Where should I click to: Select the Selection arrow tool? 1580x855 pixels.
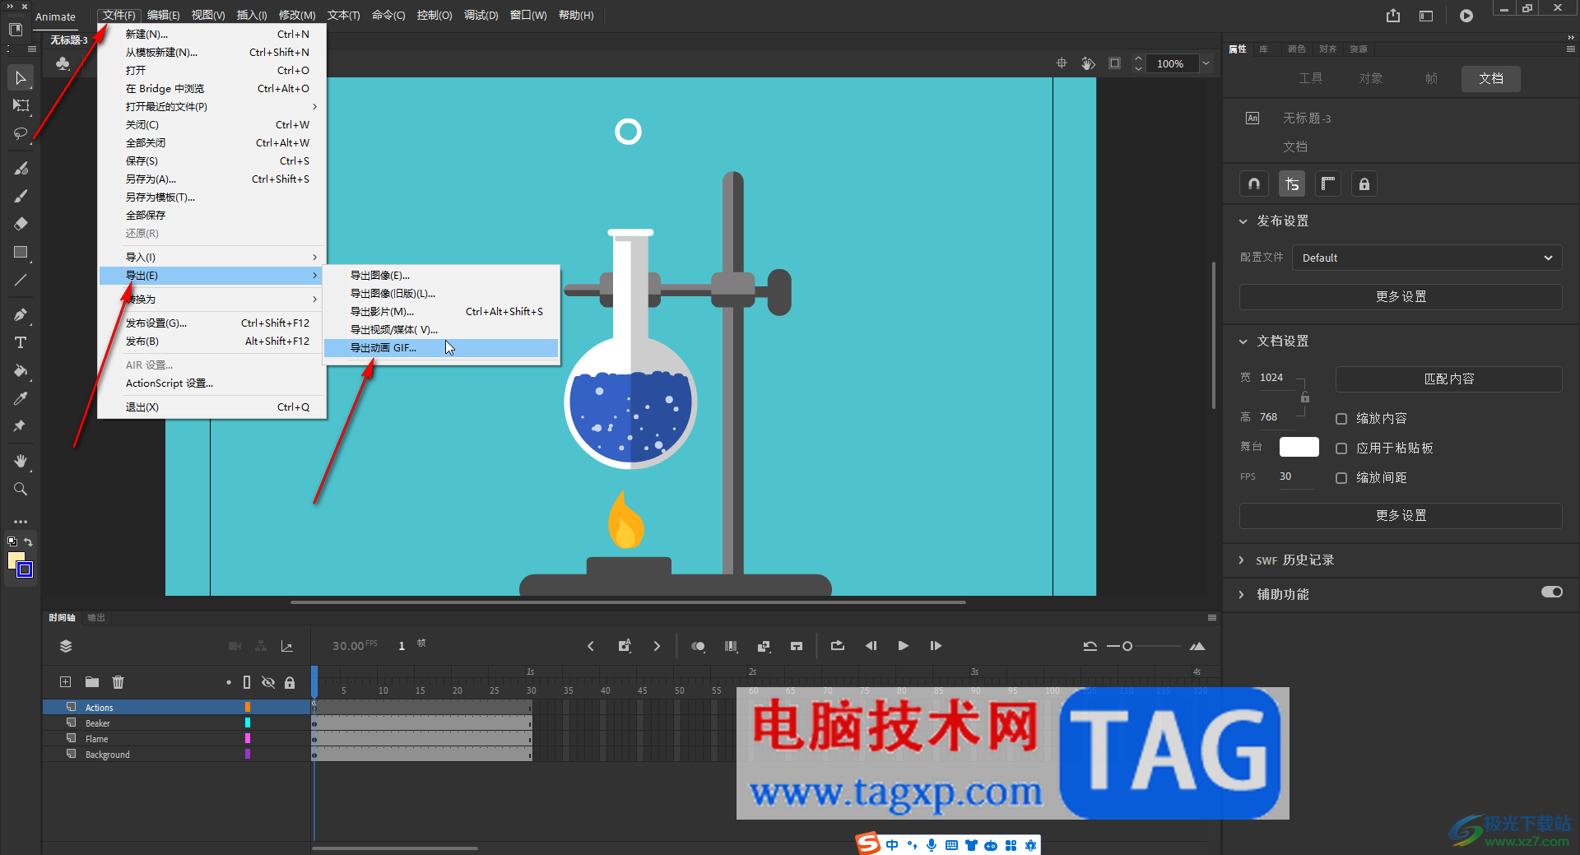[x=21, y=78]
